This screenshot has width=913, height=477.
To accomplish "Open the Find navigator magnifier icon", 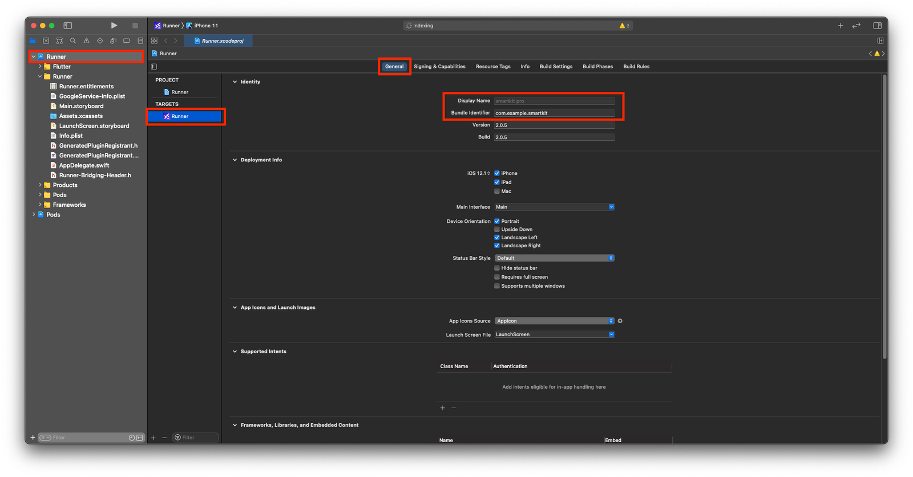I will tap(73, 41).
